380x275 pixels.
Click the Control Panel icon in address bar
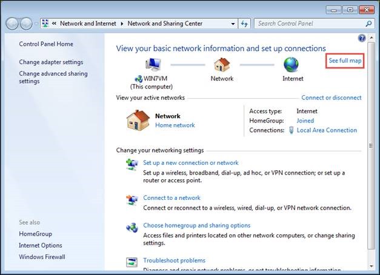pos(45,24)
